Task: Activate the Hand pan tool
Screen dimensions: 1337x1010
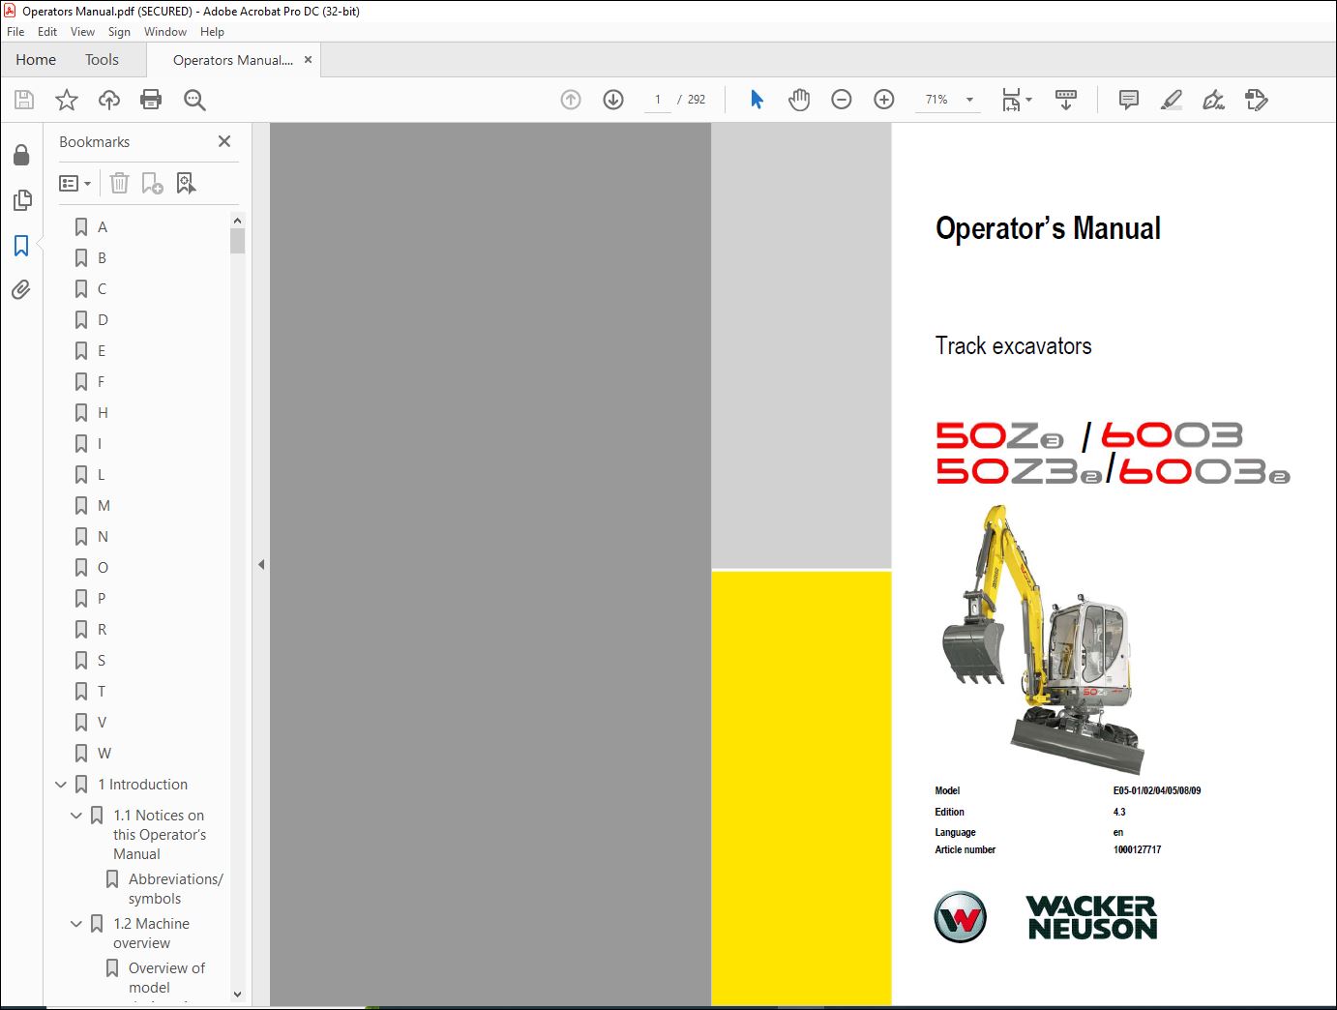Action: click(x=799, y=100)
